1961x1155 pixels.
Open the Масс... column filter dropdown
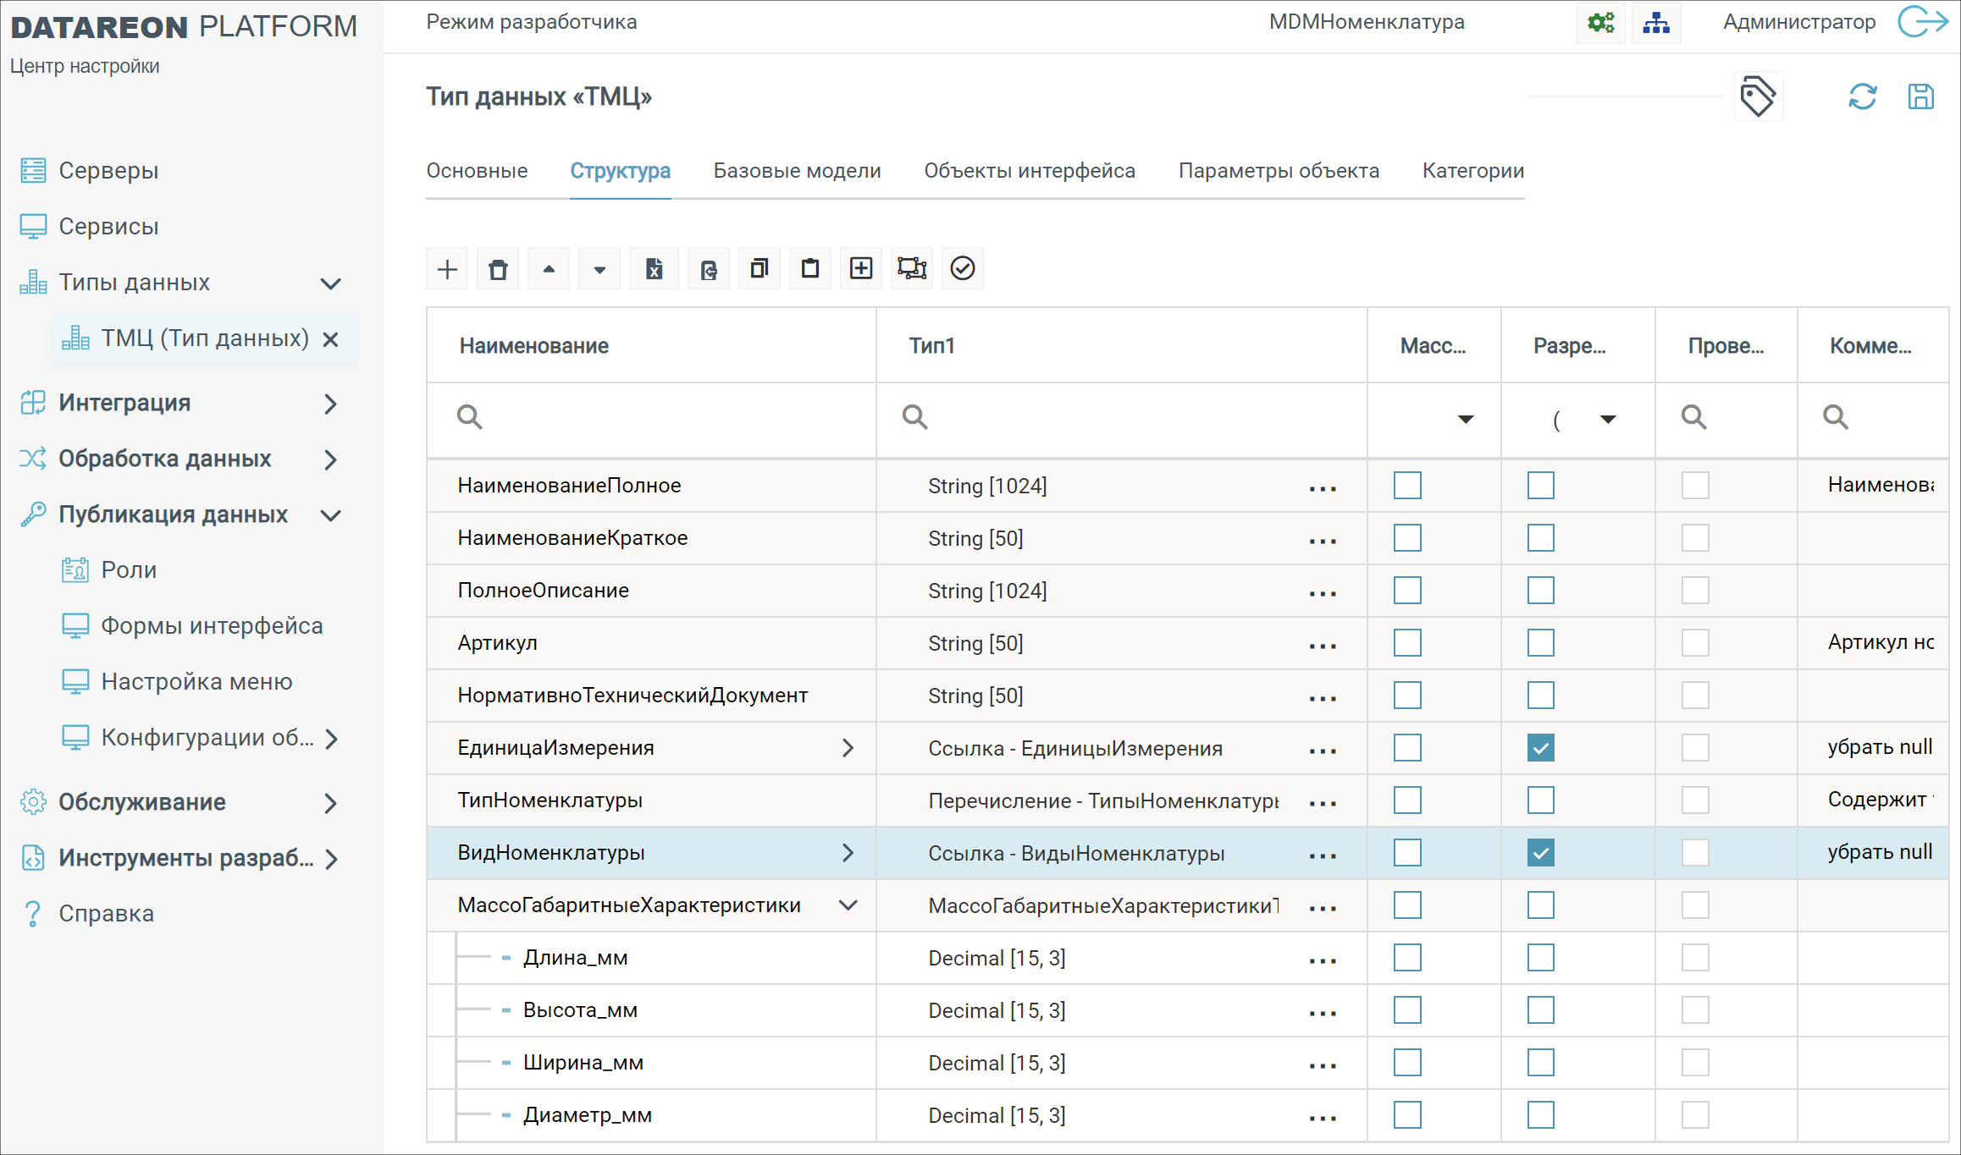coord(1466,419)
